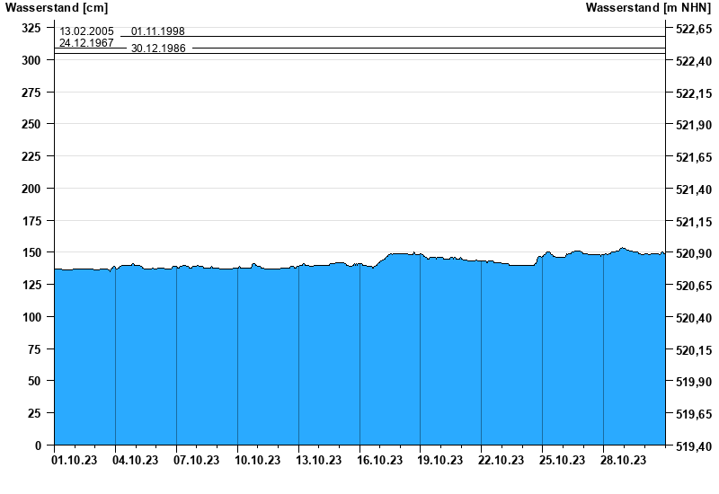719x494 pixels.
Task: Click the 522,65 value on right axis
Action: coord(693,29)
